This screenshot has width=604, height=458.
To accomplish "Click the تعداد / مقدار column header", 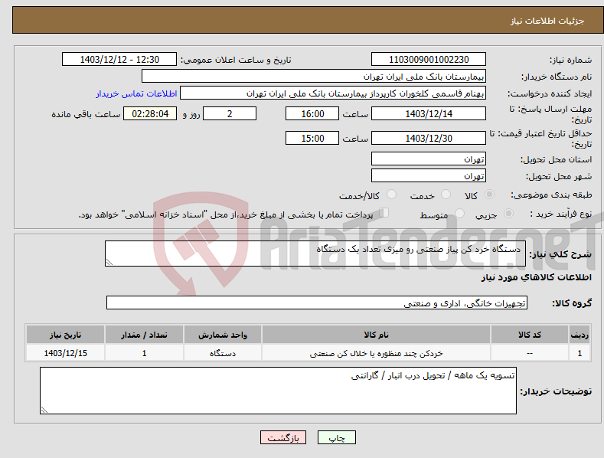I will pos(144,335).
